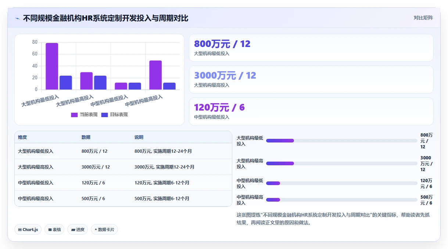Screen dimensions: 448x249
Task: Click the 进度 tag chip
Action: (x=78, y=230)
